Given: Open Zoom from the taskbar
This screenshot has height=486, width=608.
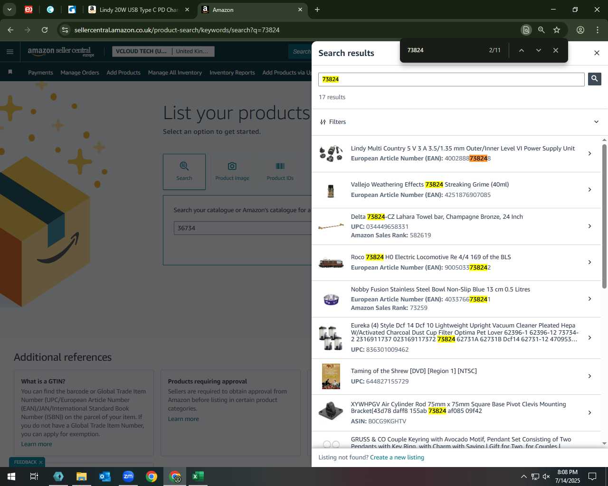Looking at the screenshot, I should click(x=128, y=477).
